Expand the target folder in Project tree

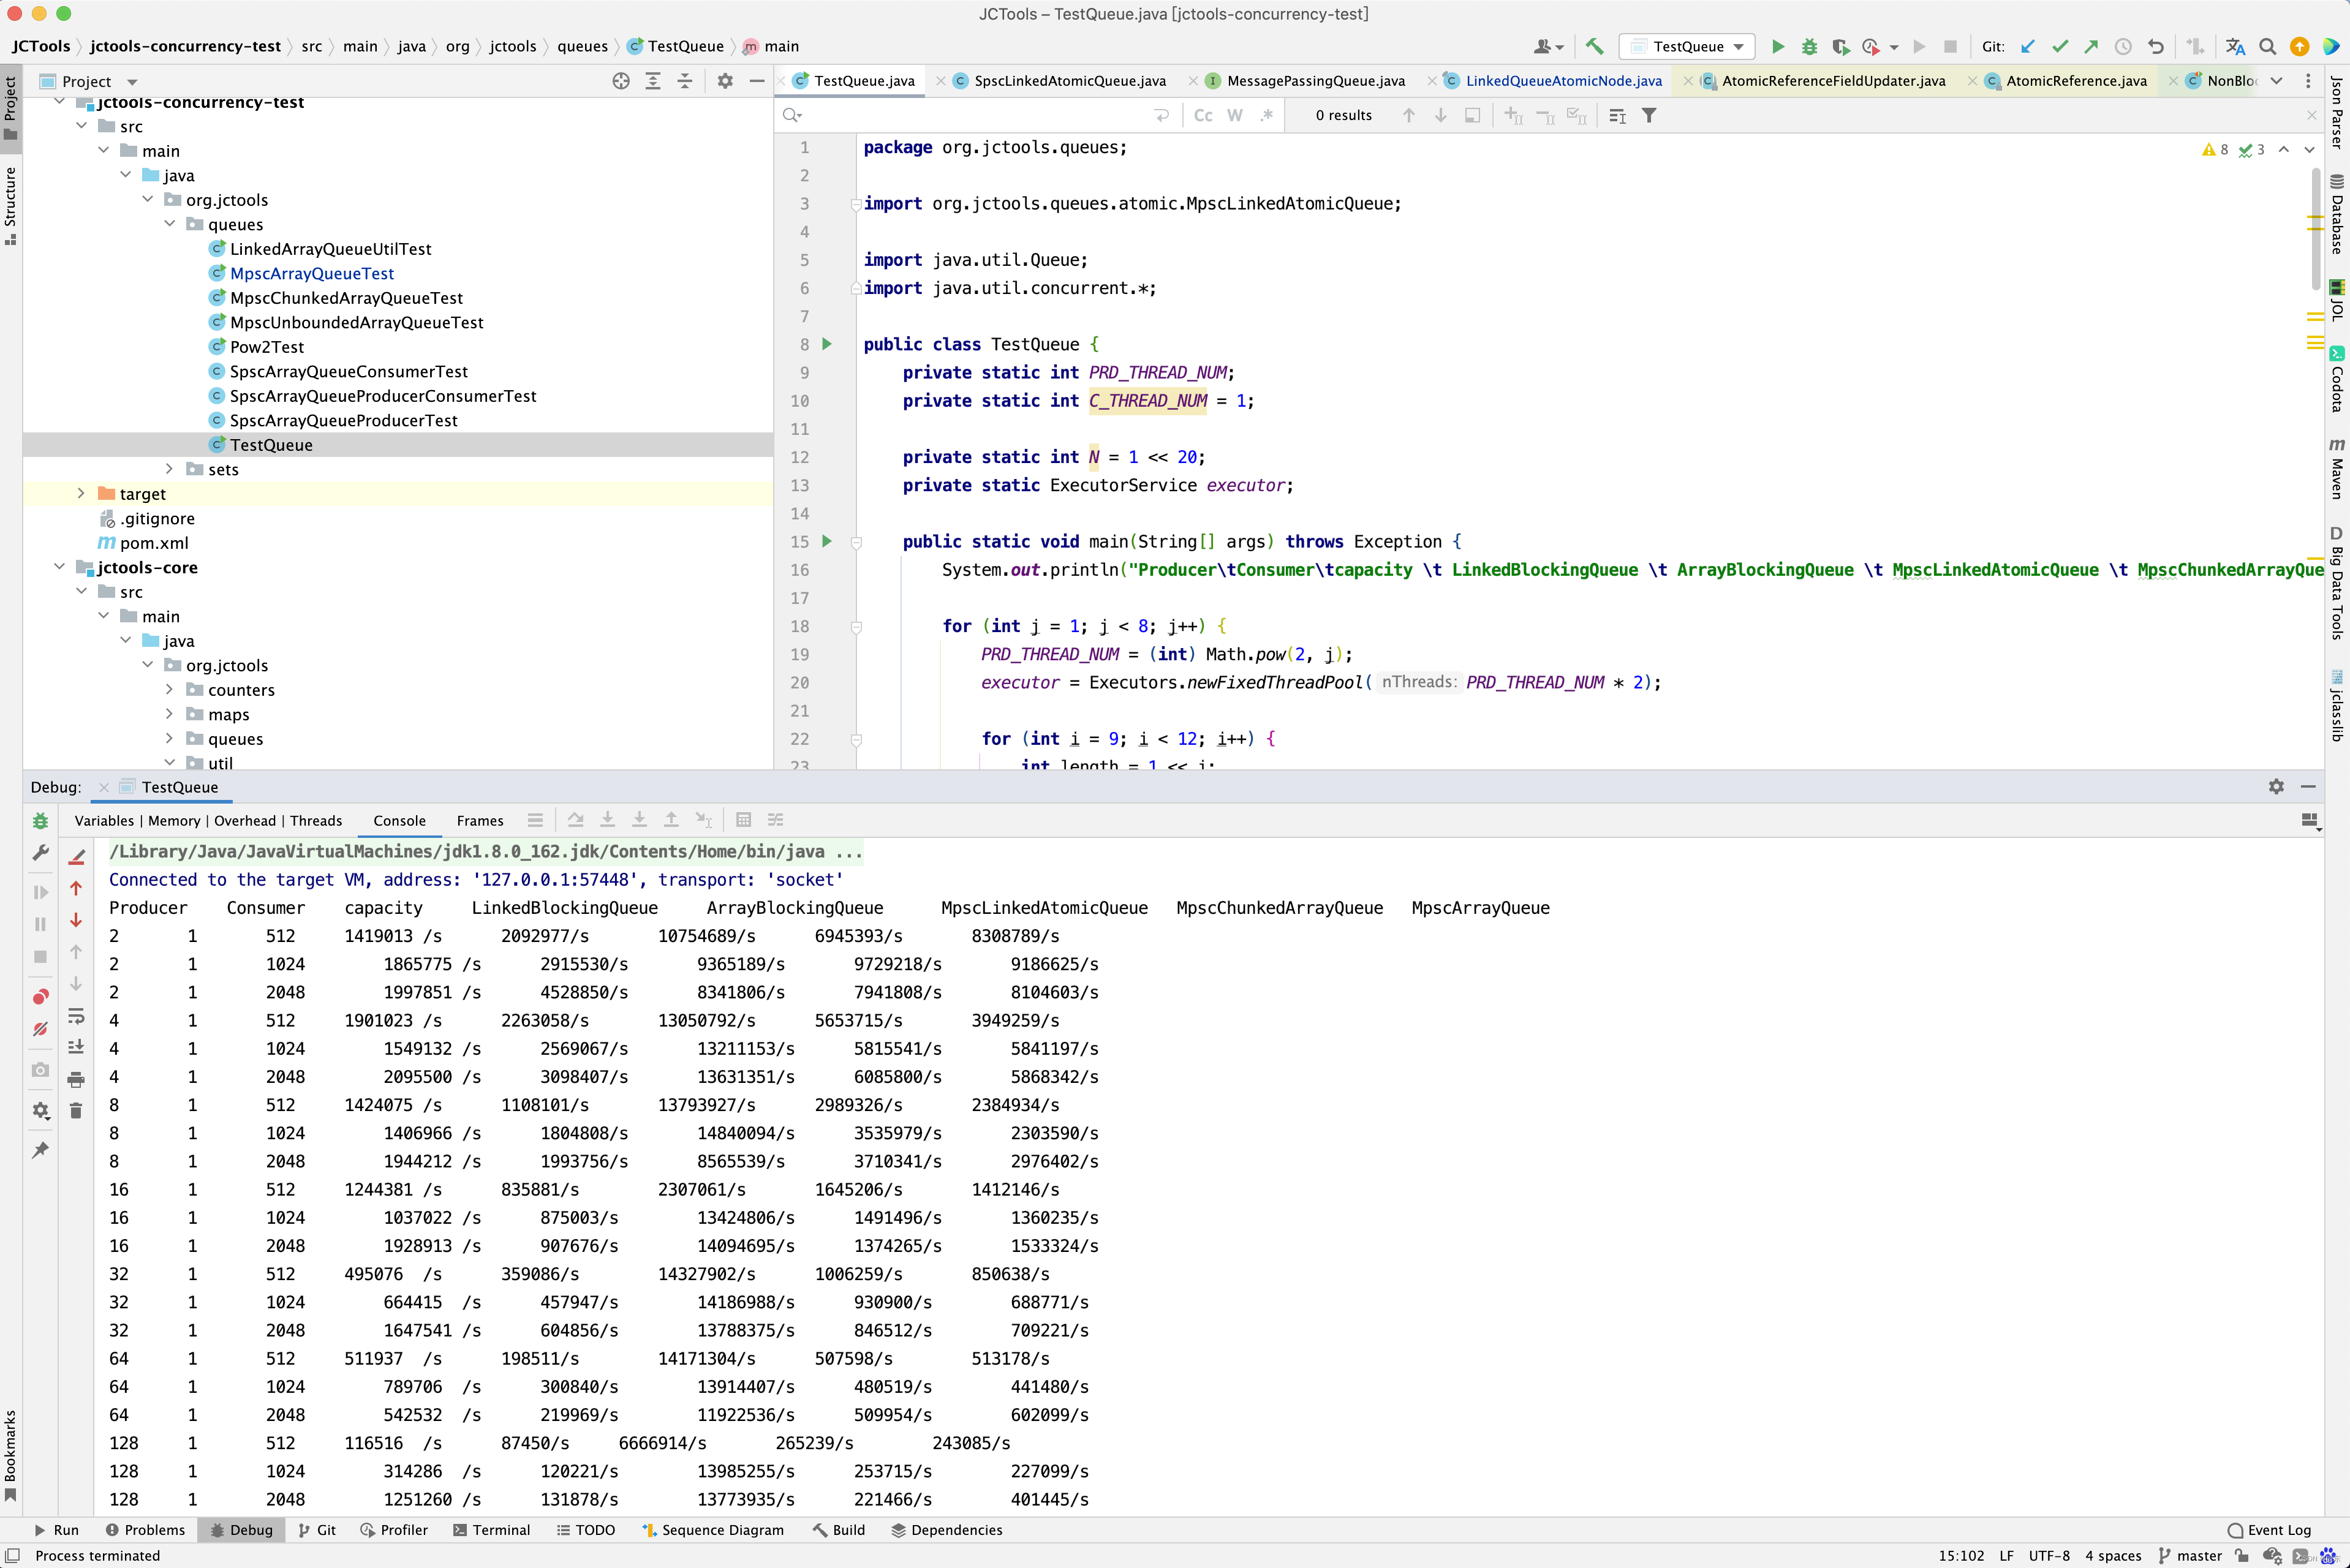81,493
